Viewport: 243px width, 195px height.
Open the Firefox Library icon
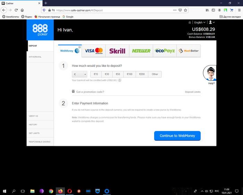click(x=207, y=10)
